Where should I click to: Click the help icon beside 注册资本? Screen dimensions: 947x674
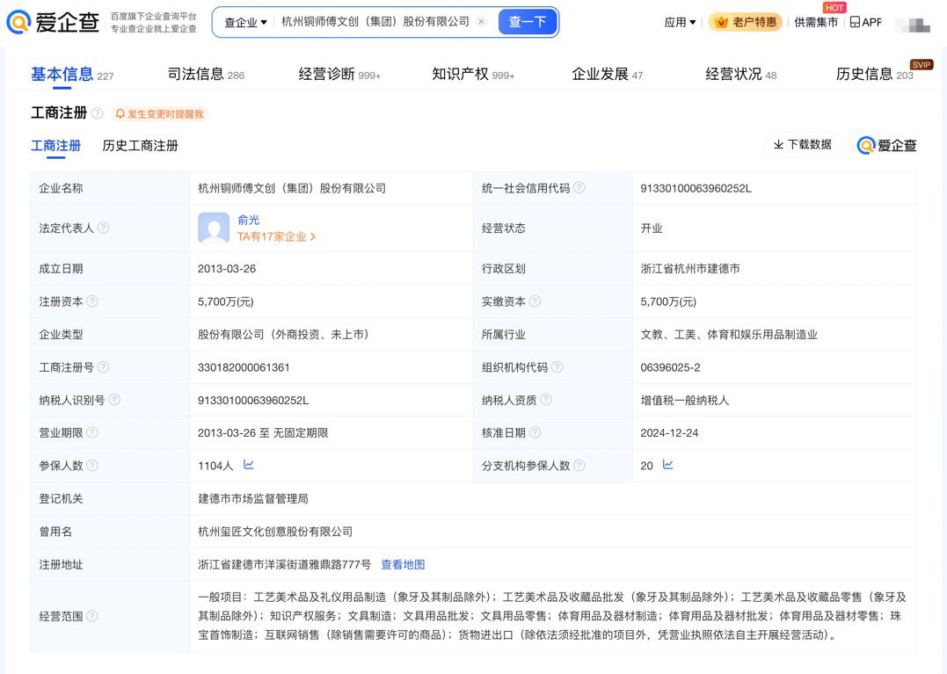92,301
